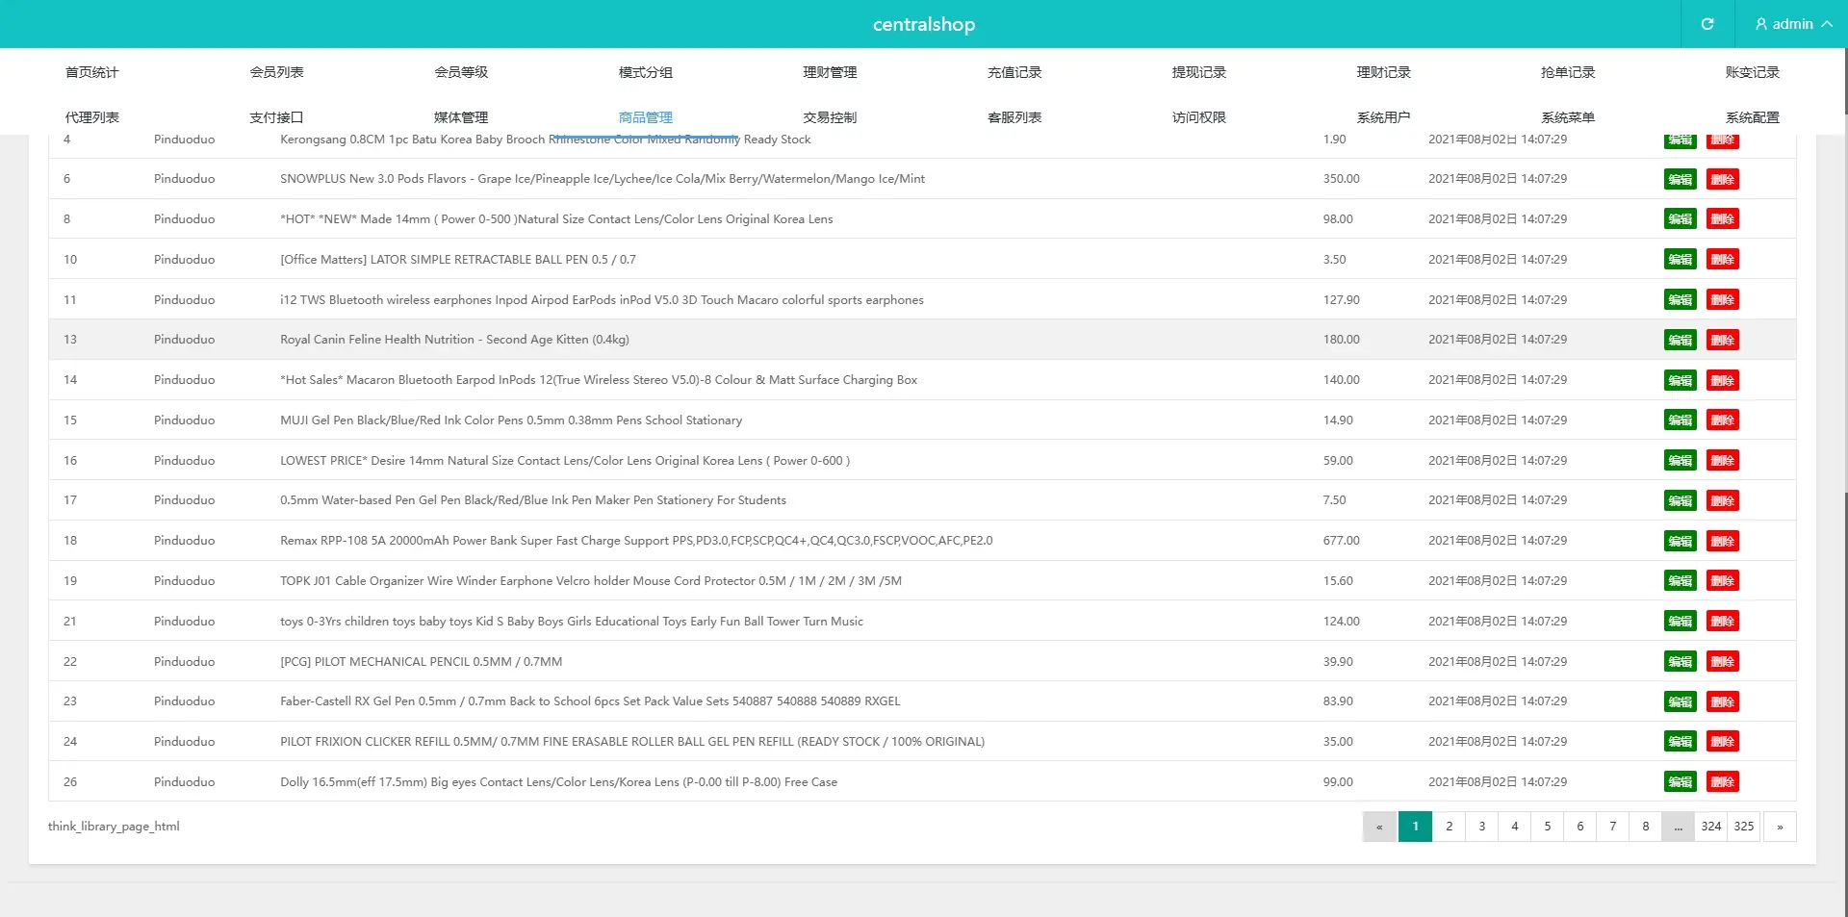Image resolution: width=1848 pixels, height=917 pixels.
Task: Jump to last page 325
Action: (1743, 827)
